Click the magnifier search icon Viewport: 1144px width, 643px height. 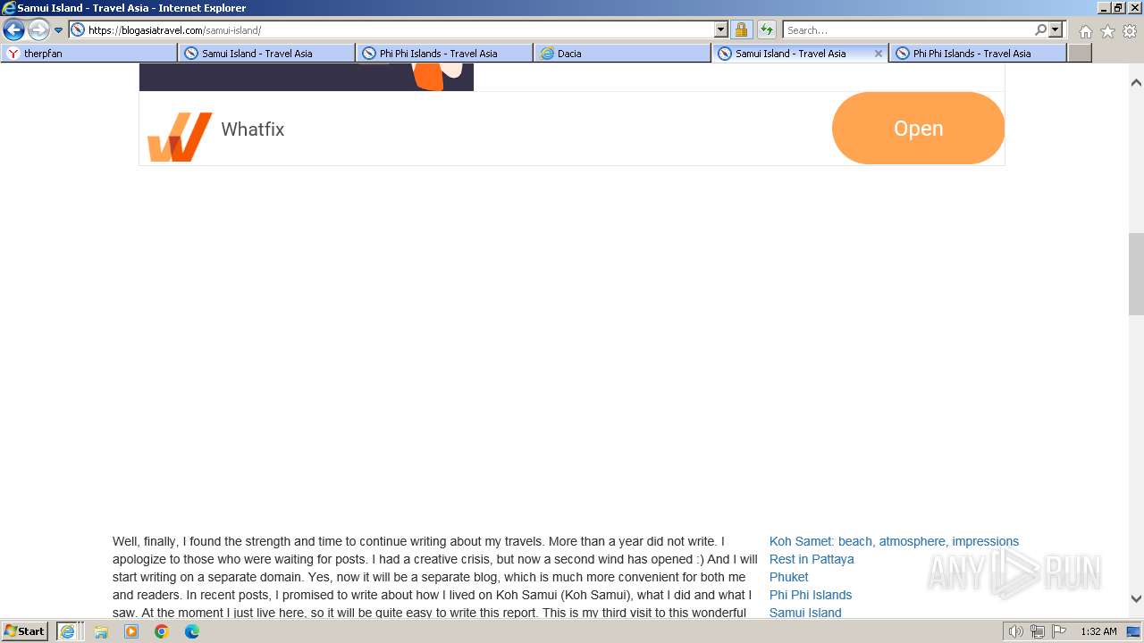(x=1040, y=29)
